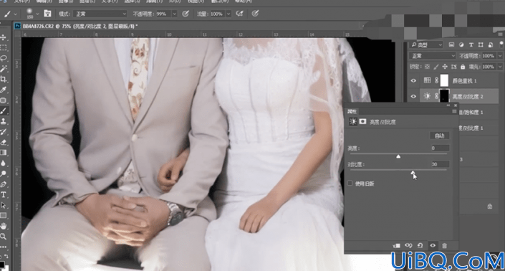Filter layers by adjustment icon
Image resolution: width=505 pixels, height=271 pixels.
[461, 44]
